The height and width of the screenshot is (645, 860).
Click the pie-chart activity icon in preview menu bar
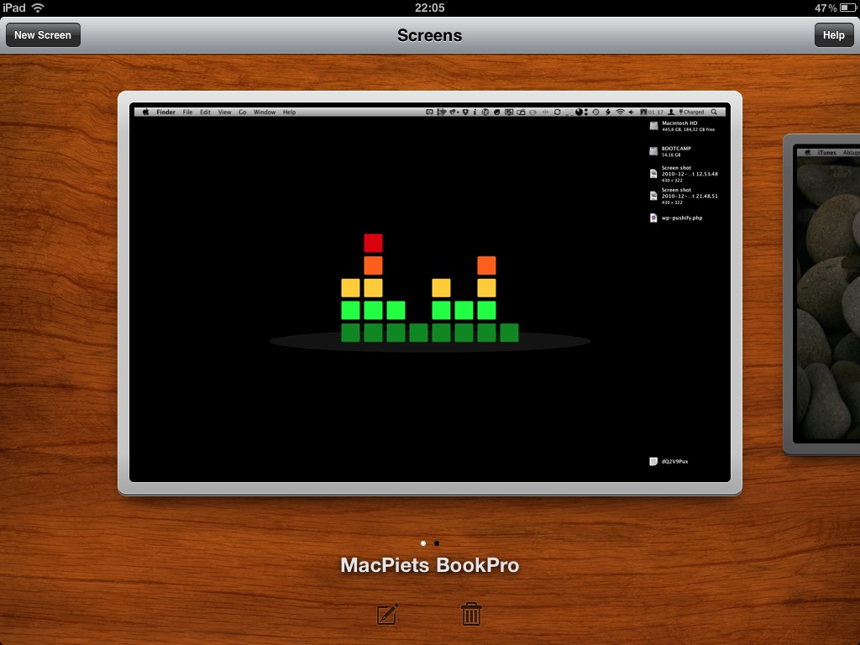(579, 112)
